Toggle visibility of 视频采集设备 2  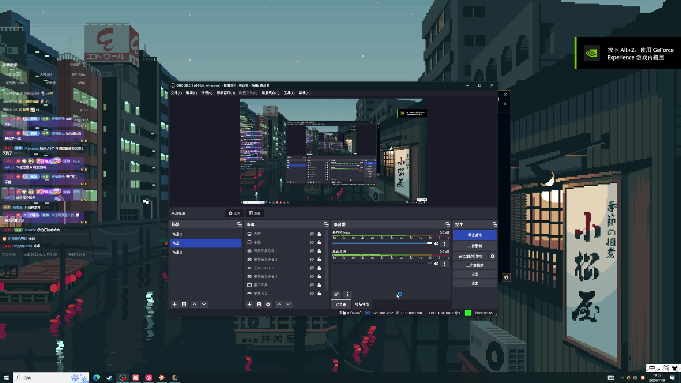(311, 251)
